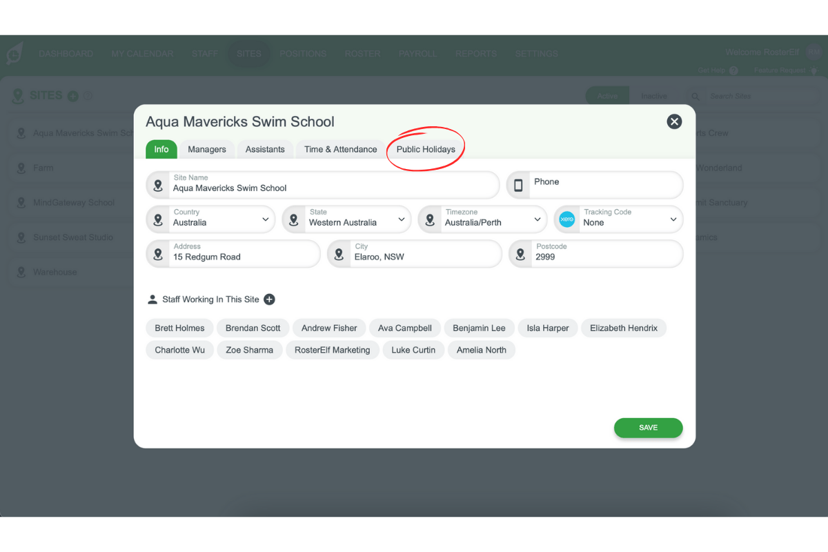Image resolution: width=828 pixels, height=552 pixels.
Task: Open the Timezone dropdown
Action: coord(538,219)
